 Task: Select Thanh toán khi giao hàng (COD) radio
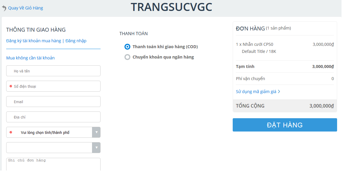(127, 47)
